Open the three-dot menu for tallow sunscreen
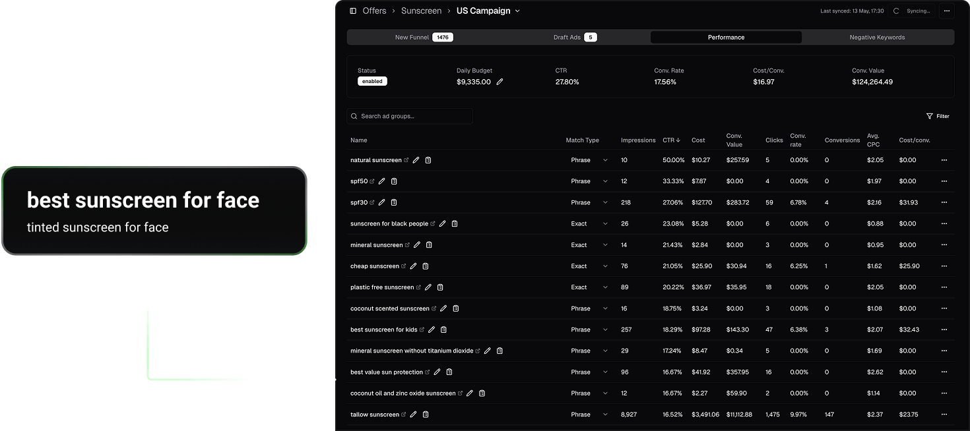The width and height of the screenshot is (970, 431). click(944, 415)
